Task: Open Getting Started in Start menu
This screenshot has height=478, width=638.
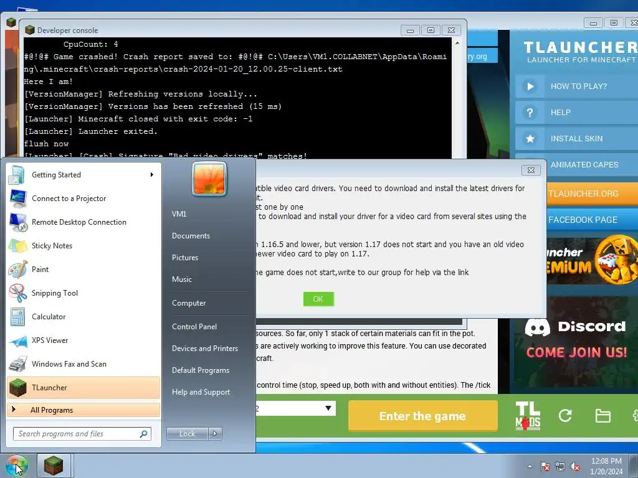Action: pyautogui.click(x=83, y=175)
